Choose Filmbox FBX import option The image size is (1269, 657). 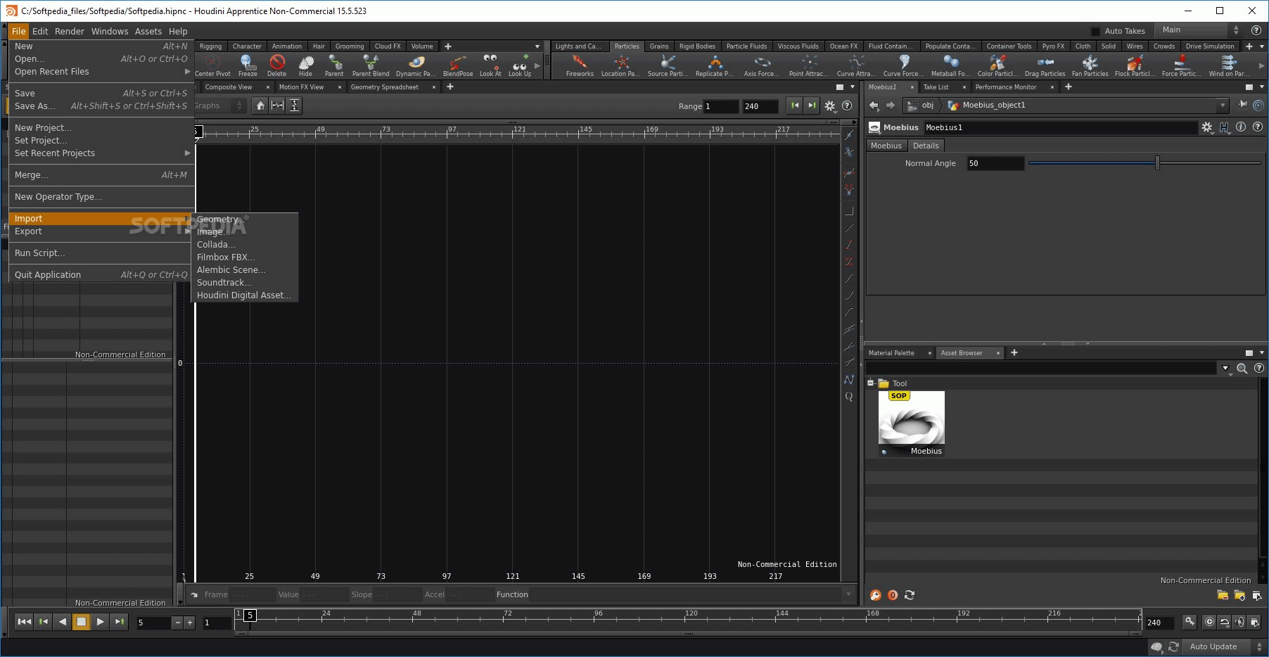[x=245, y=257]
